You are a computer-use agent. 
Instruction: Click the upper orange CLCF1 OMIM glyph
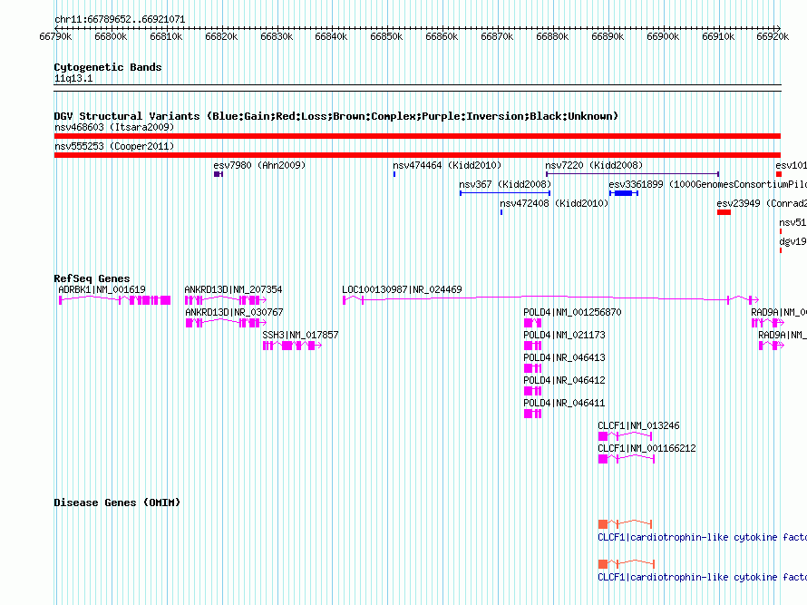click(x=626, y=524)
